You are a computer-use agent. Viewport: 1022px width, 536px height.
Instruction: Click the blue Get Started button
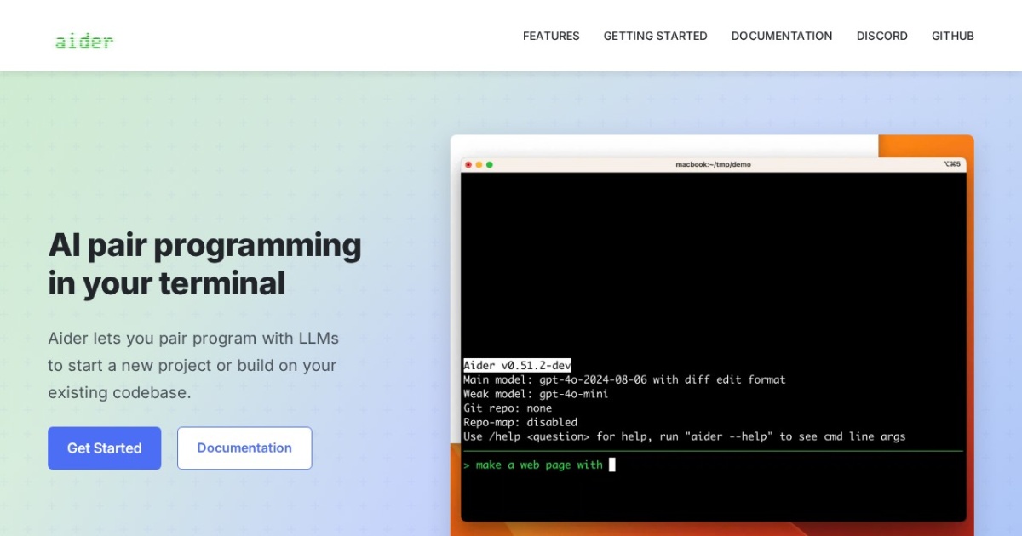104,448
